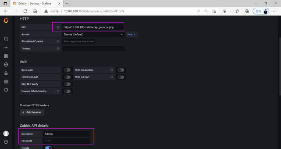Open the Alerting bell icon
Image resolution: width=281 pixels, height=149 pixels.
click(6, 73)
